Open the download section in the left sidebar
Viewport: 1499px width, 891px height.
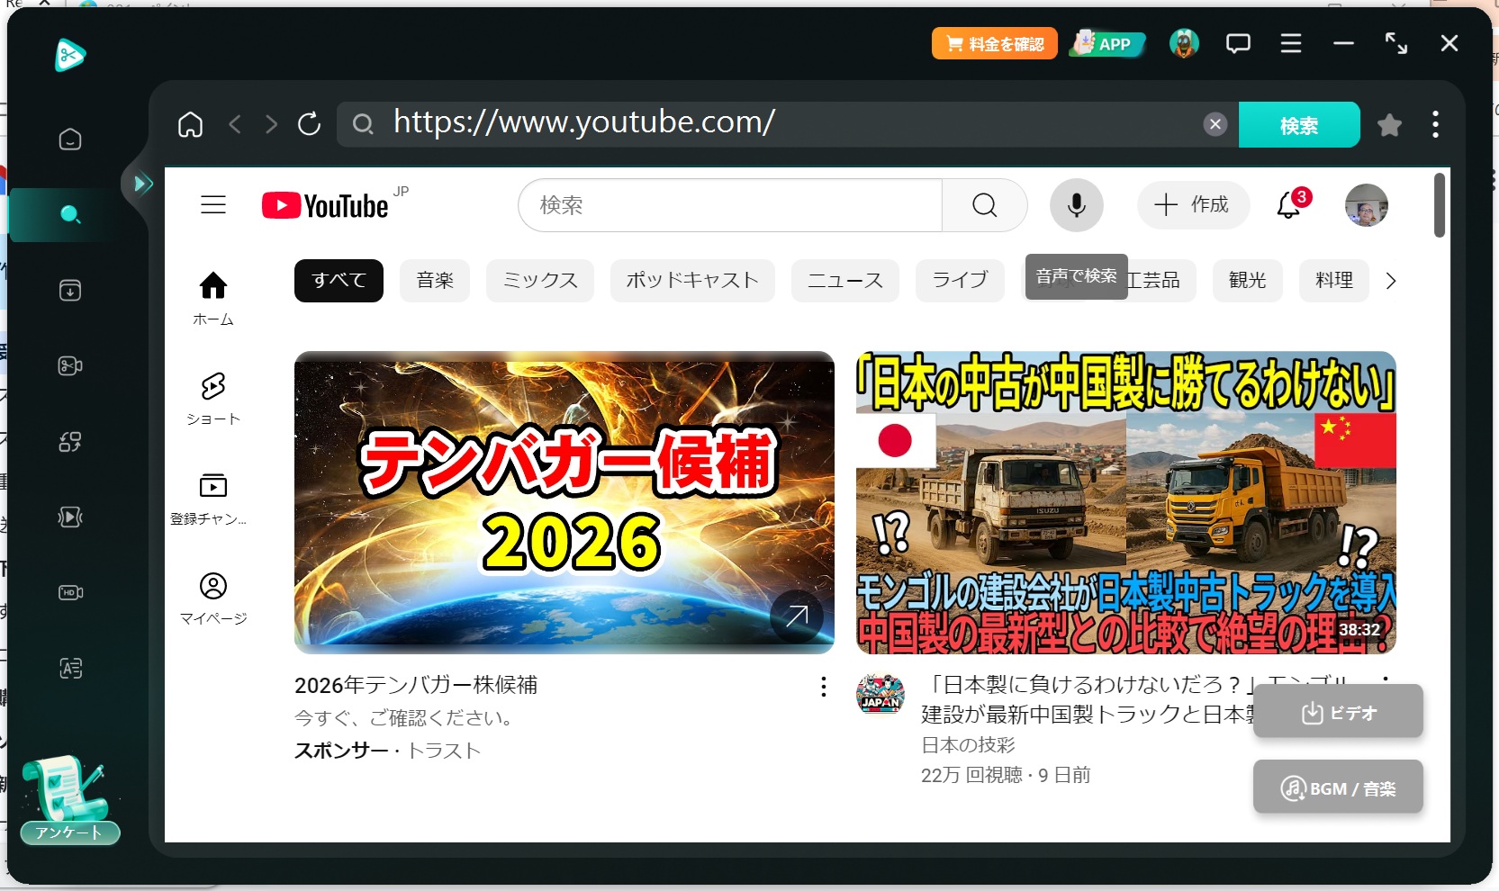tap(70, 290)
